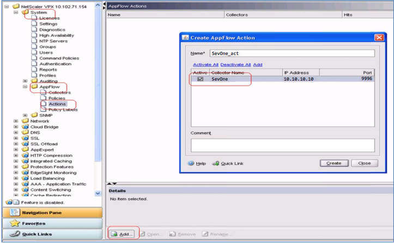Click the SNMP folder icon
Screen dimensions: 394x243
tap(34, 115)
